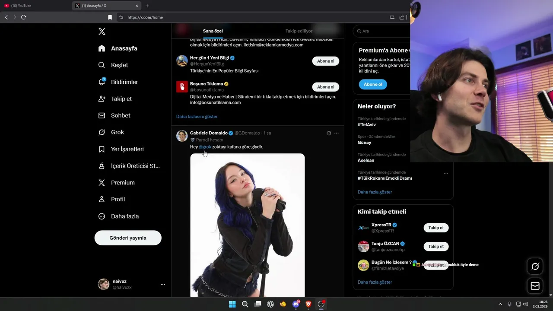The width and height of the screenshot is (553, 311).
Task: Open Bugün Ne İzlesem profile avatar
Action: point(363,265)
